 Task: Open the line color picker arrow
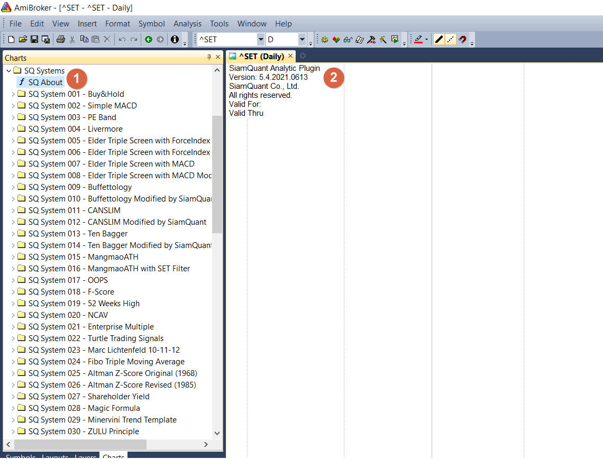point(426,40)
